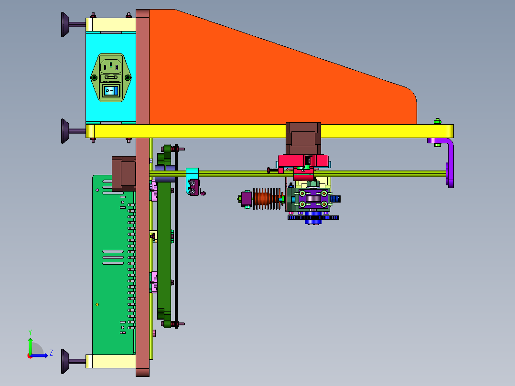Select the long yellow horizontal beam
The width and height of the screenshot is (515, 386).
[x=230, y=131]
